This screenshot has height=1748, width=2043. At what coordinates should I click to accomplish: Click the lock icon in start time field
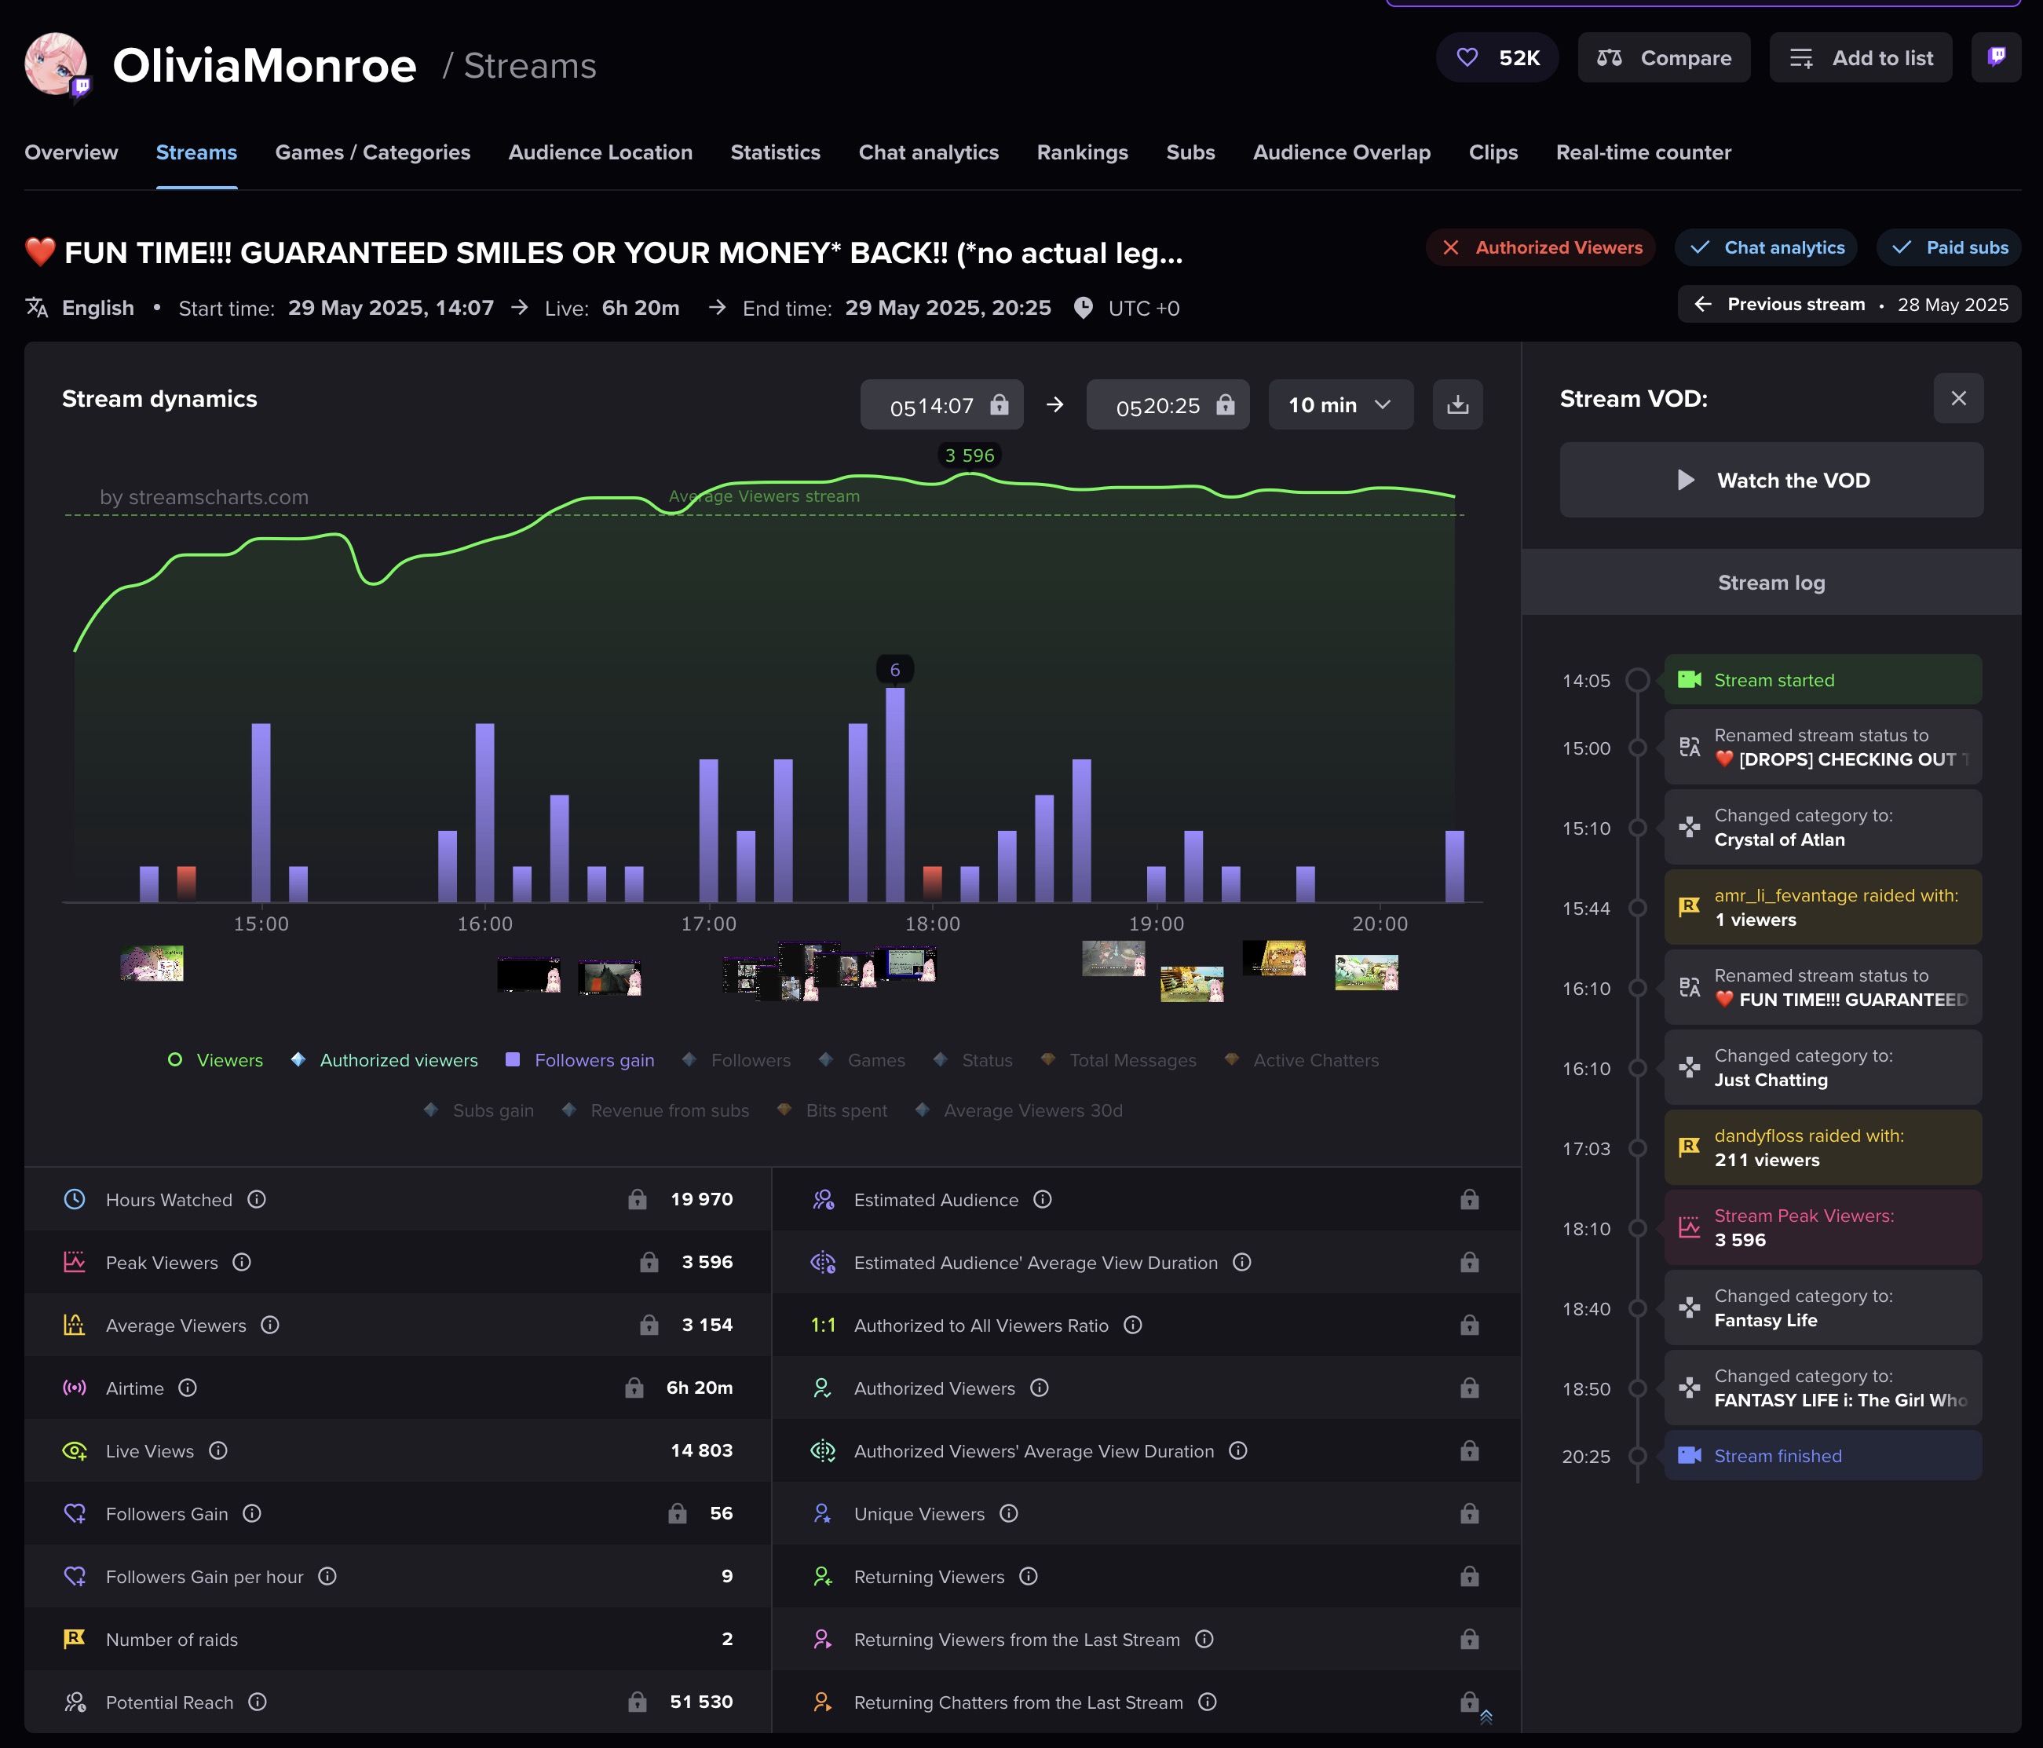(x=999, y=404)
